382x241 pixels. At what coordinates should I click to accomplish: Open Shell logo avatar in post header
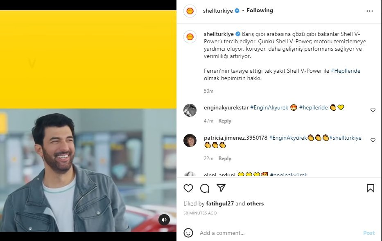[190, 11]
